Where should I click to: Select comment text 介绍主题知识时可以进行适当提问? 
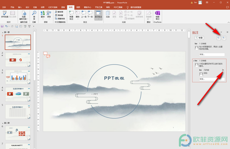(211, 65)
